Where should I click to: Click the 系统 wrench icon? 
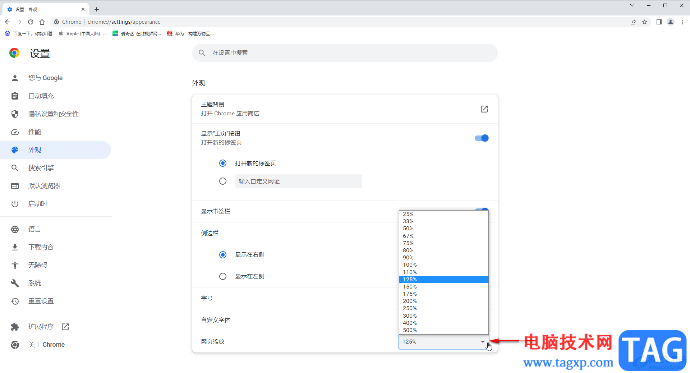click(x=15, y=283)
